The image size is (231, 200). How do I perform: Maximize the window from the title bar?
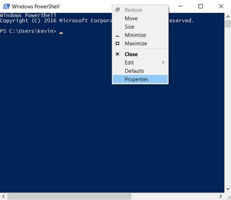click(x=201, y=6)
